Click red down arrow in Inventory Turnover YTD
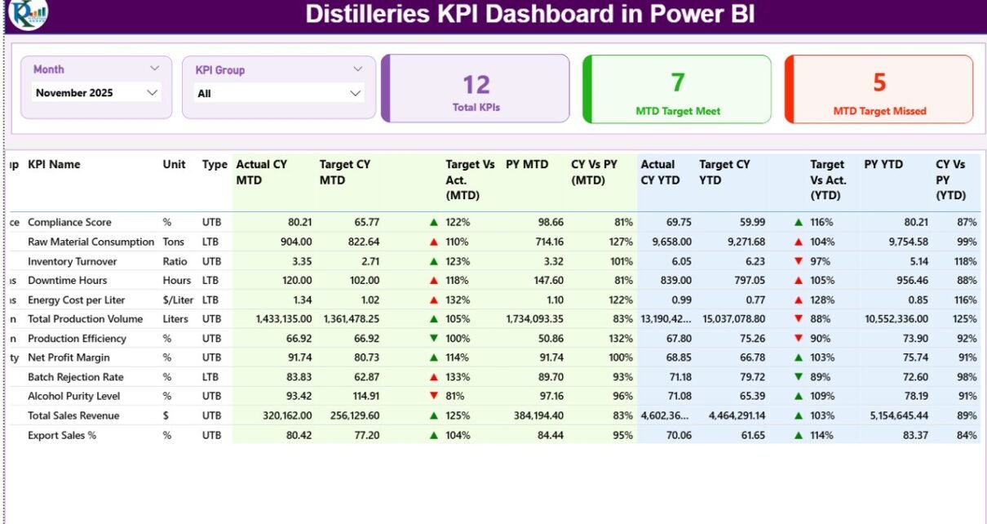The height and width of the screenshot is (524, 987). coord(799,261)
